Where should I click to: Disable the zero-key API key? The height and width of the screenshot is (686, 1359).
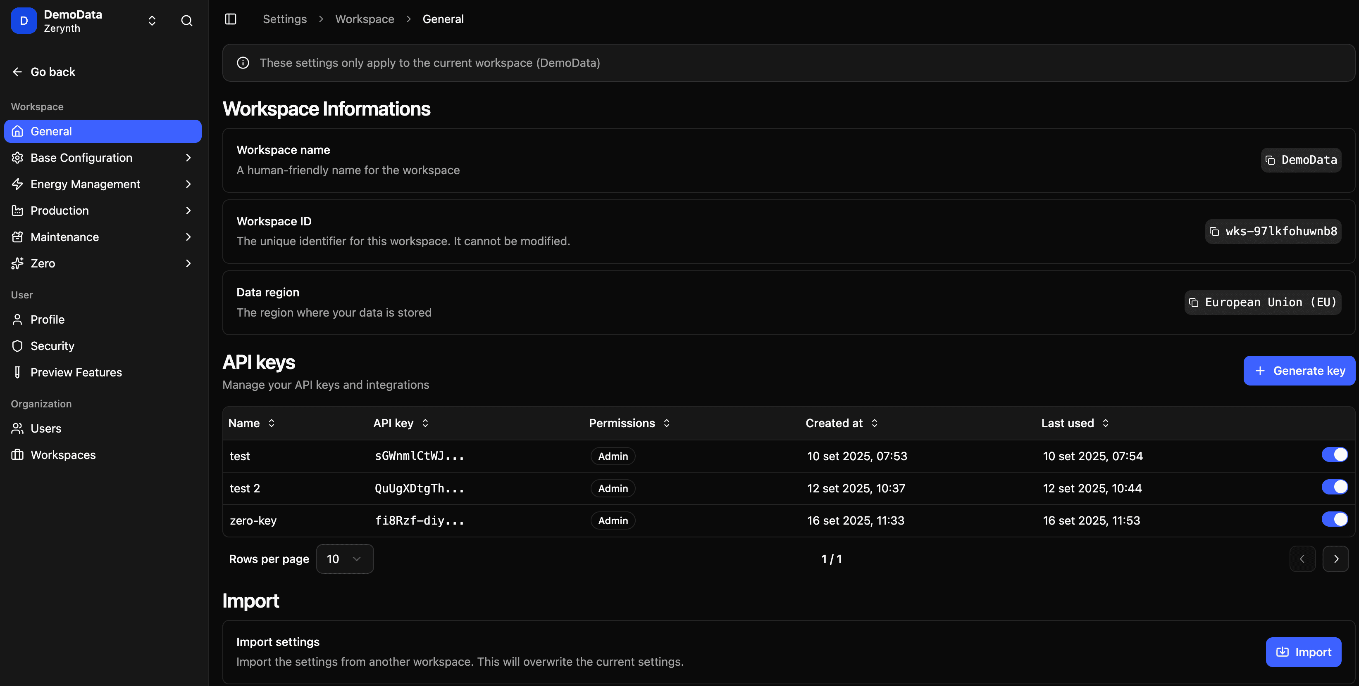1335,519
